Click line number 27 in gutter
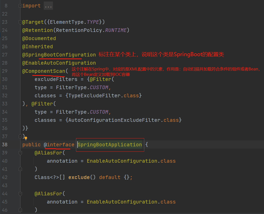264x214 pixels. pyautogui.click(x=5, y=55)
